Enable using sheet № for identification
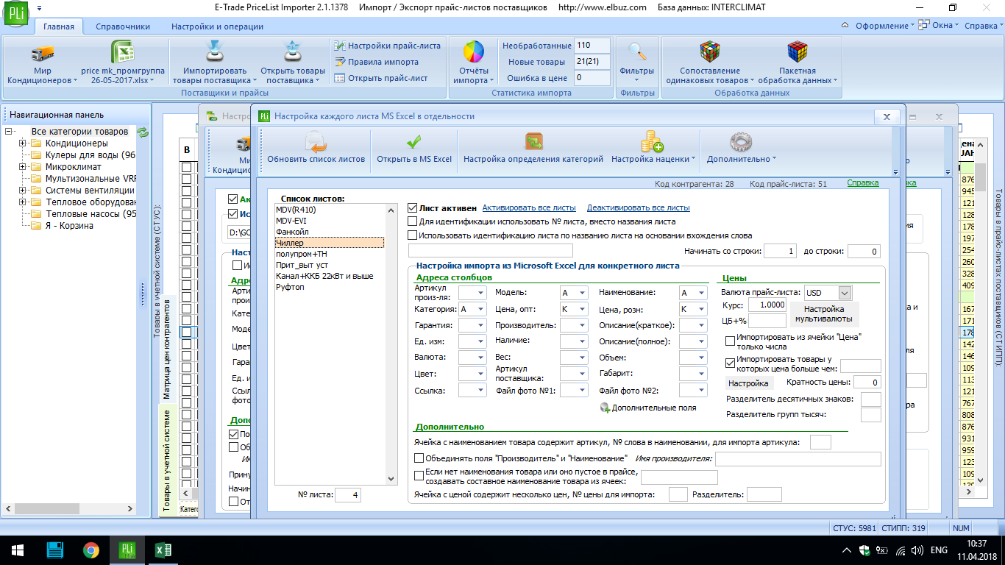 (x=412, y=221)
